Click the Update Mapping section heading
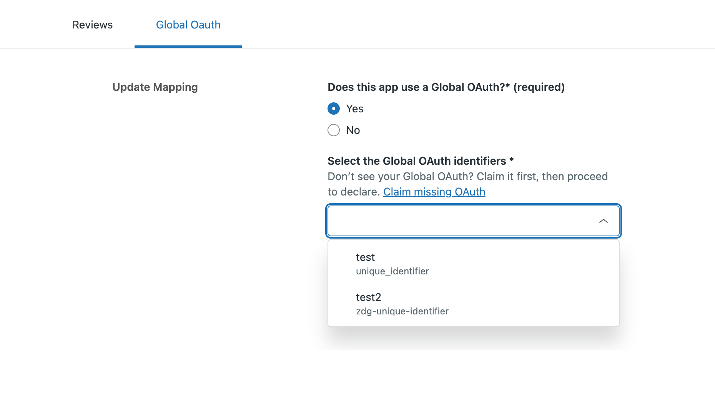This screenshot has height=411, width=715. [x=155, y=87]
